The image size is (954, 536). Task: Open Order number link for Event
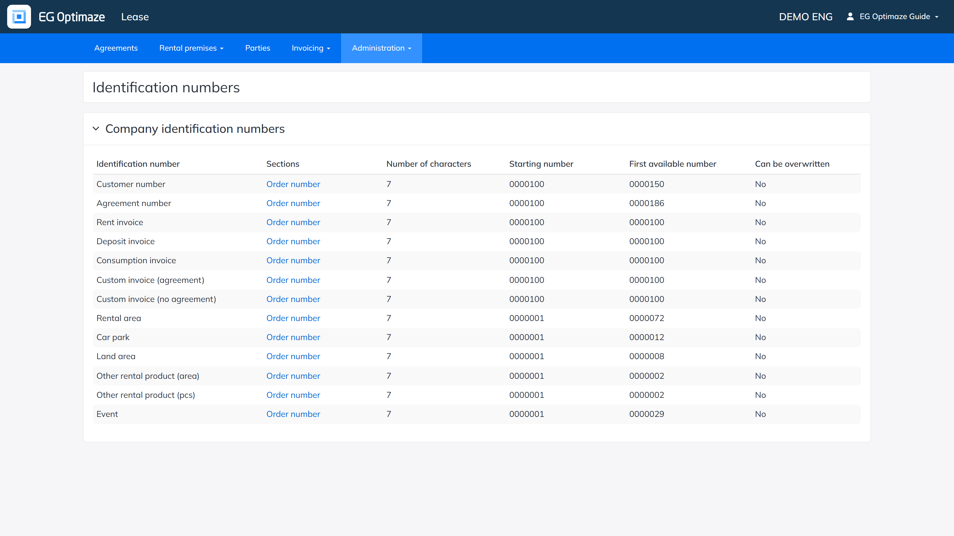(x=293, y=414)
